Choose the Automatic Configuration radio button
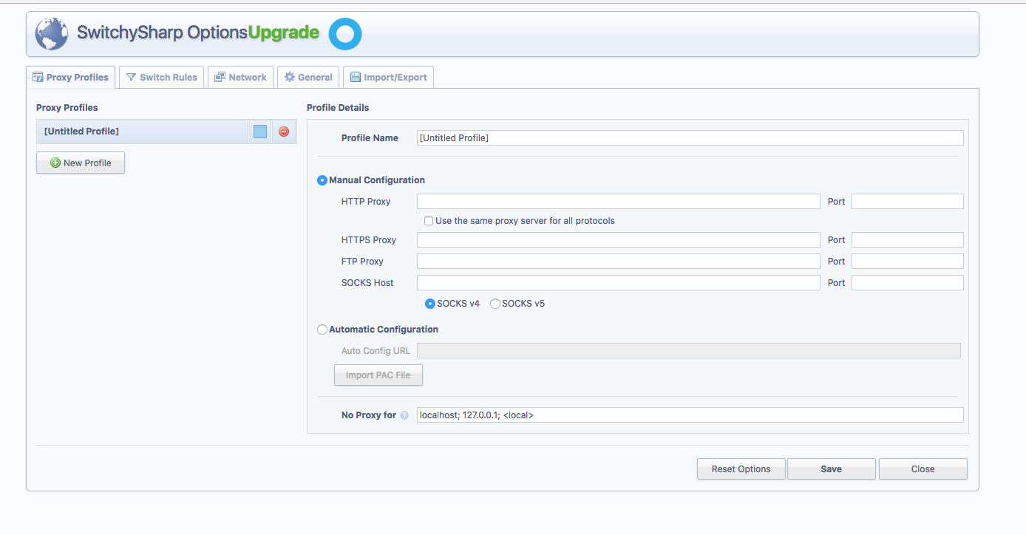 click(x=322, y=330)
